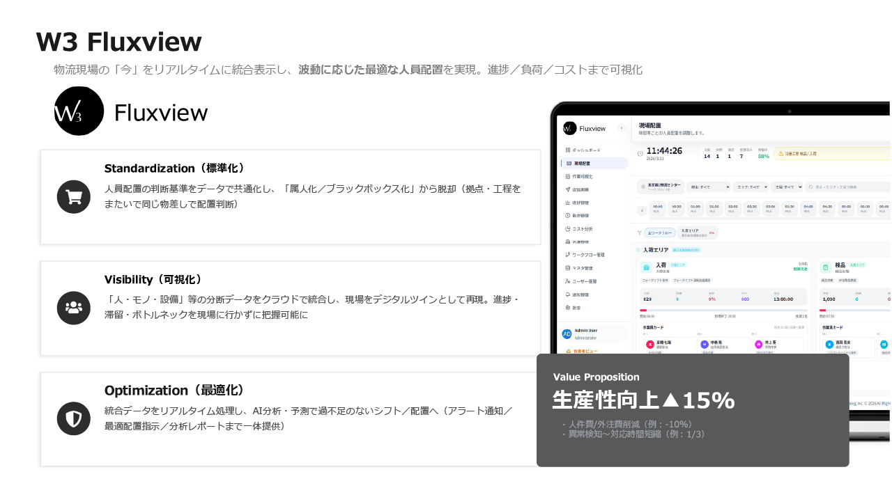
Task: Open the 東京第1物流センター site selector
Action: [x=660, y=187]
